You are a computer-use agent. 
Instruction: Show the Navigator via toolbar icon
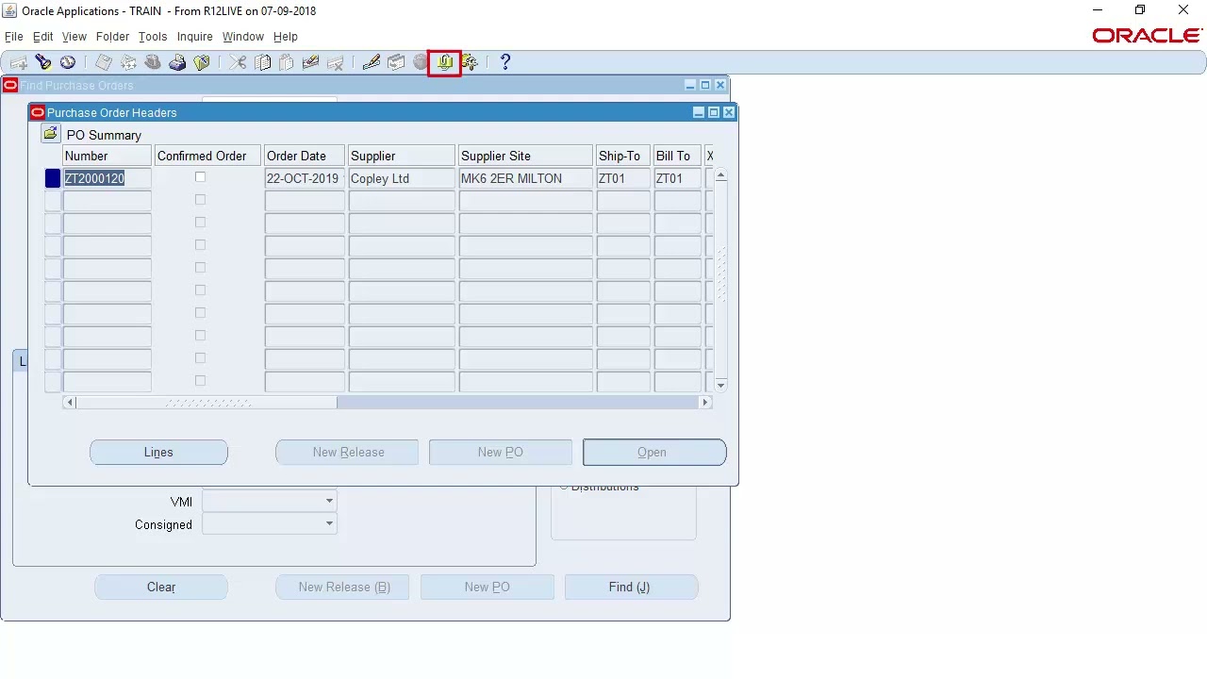click(x=68, y=62)
